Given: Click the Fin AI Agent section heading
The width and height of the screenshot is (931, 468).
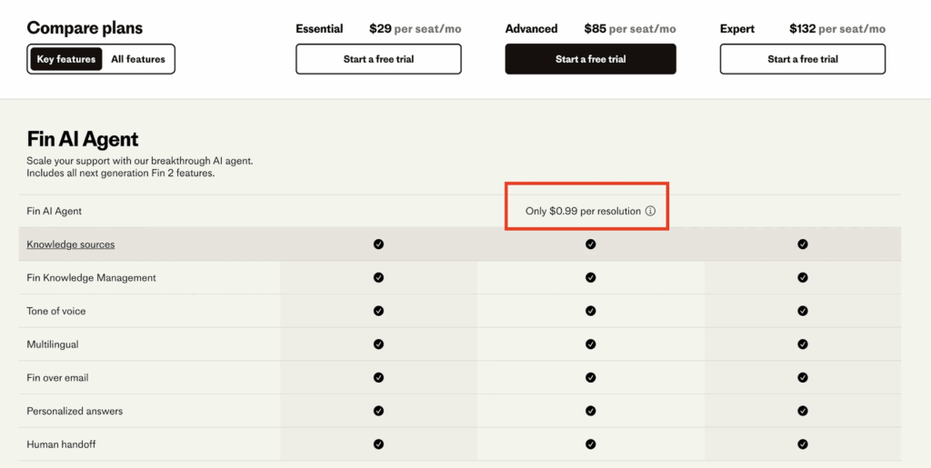Looking at the screenshot, I should (x=83, y=139).
